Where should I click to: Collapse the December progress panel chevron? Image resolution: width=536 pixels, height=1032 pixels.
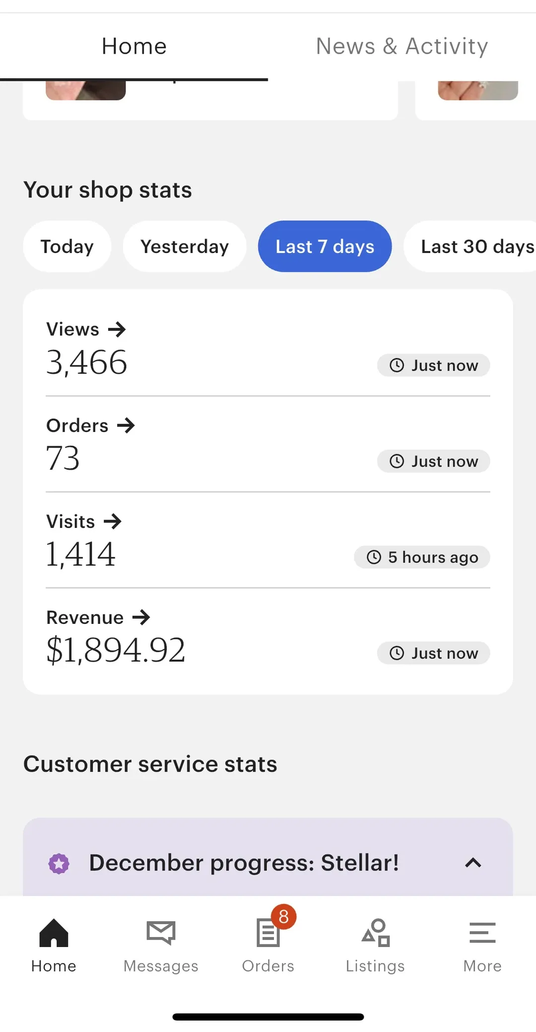point(473,863)
